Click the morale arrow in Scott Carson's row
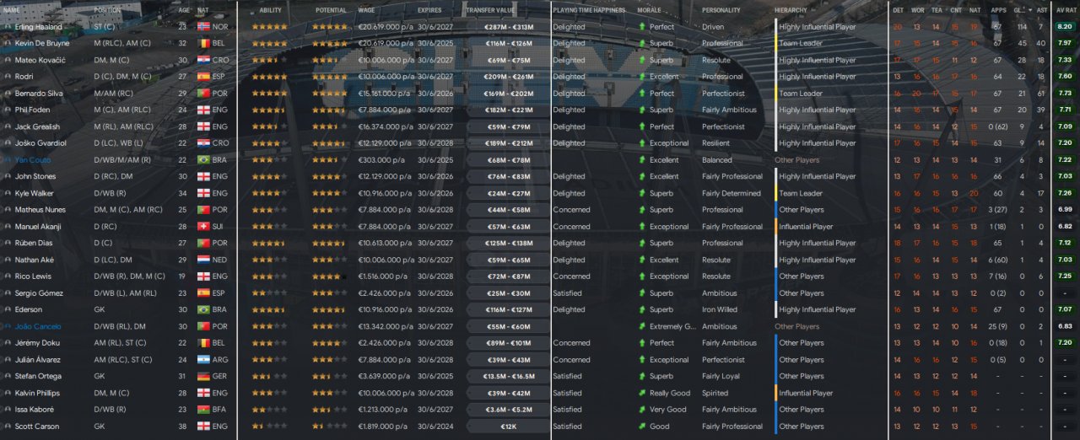 click(x=641, y=427)
